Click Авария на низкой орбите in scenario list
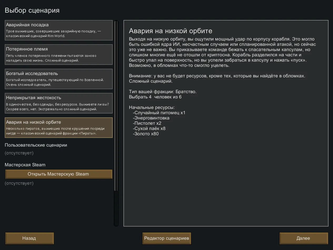Image resolution: width=333 pixels, height=250 pixels. tap(58, 128)
